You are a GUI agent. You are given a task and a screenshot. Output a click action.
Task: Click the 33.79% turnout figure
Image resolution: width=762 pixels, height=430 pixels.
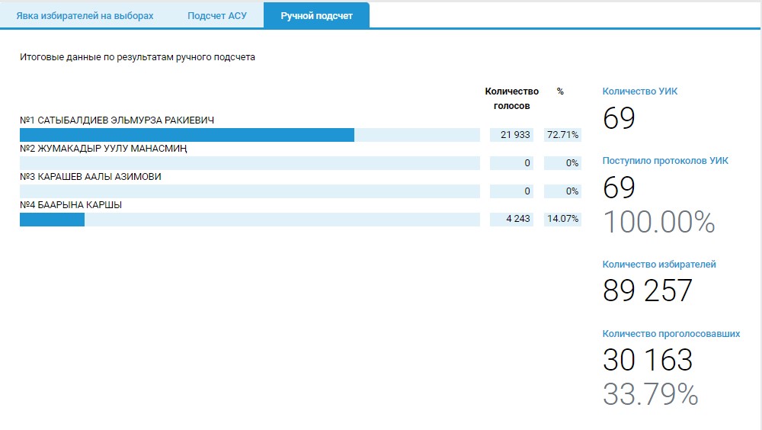tap(650, 394)
